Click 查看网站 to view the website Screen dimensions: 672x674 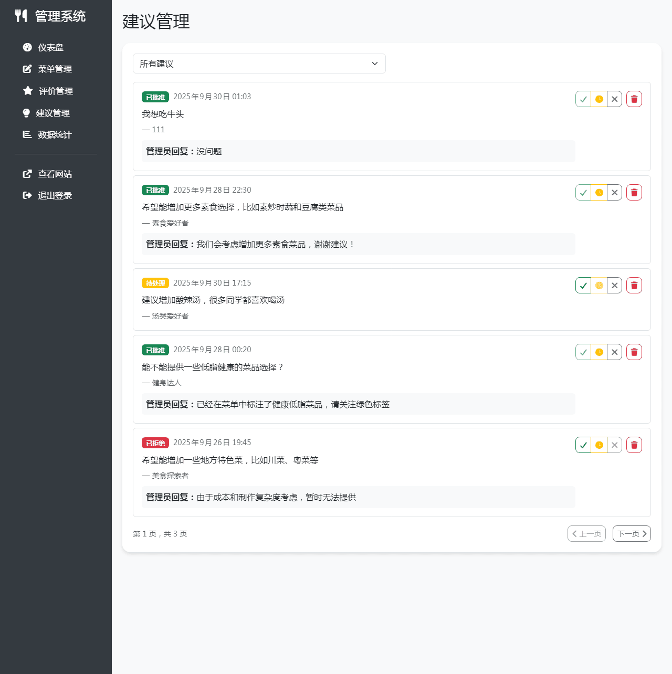click(x=55, y=174)
